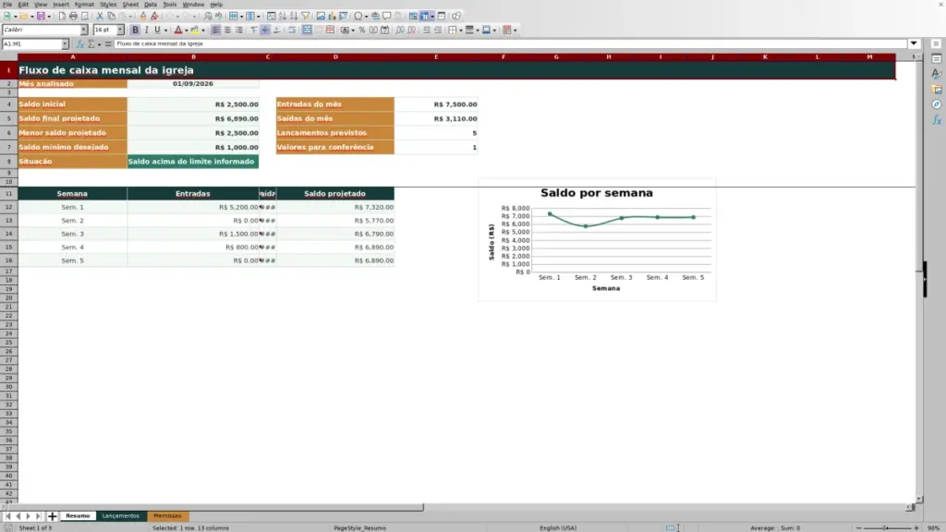Image resolution: width=946 pixels, height=532 pixels.
Task: Click the Center Horizontally alignment icon
Action: pyautogui.click(x=227, y=30)
